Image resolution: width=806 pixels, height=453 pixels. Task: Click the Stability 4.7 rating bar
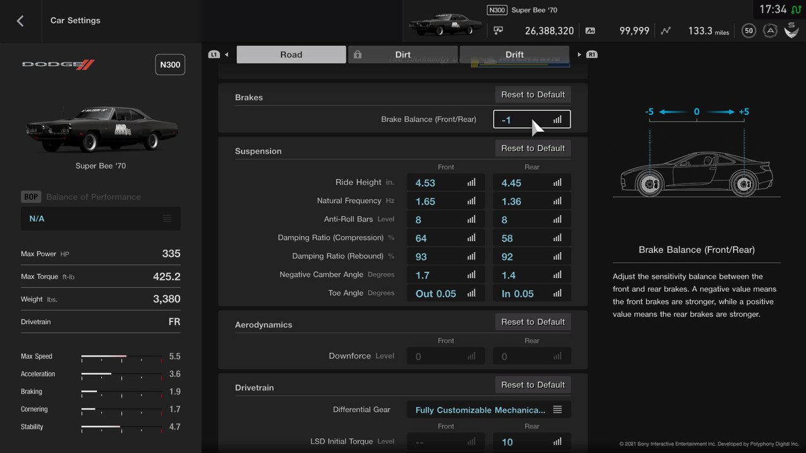tap(122, 427)
